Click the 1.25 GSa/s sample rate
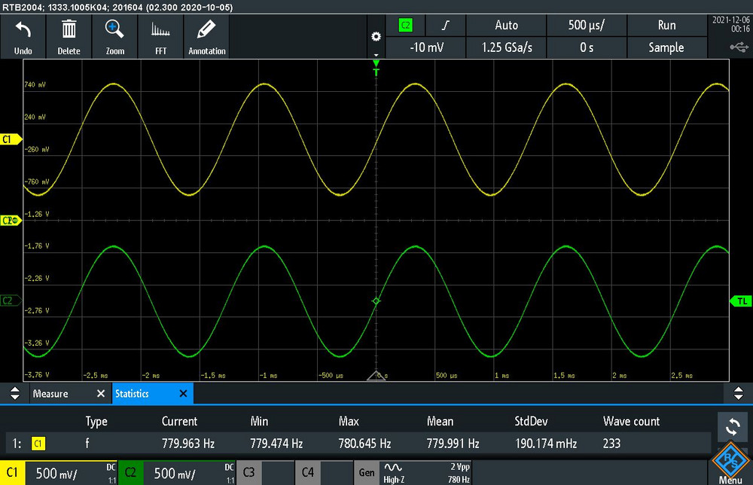This screenshot has width=753, height=485. coord(506,47)
